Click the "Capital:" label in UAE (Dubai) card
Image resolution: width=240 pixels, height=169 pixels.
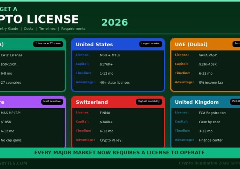coord(181,64)
